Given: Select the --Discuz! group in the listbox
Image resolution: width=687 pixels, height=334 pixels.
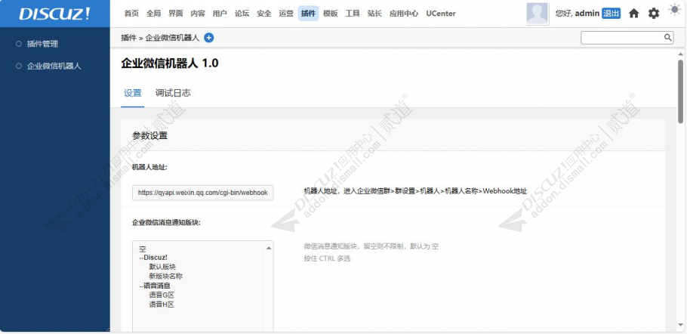Looking at the screenshot, I should [x=153, y=258].
